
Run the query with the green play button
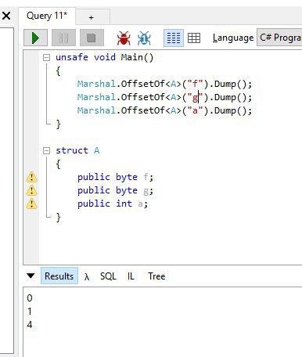pos(35,38)
